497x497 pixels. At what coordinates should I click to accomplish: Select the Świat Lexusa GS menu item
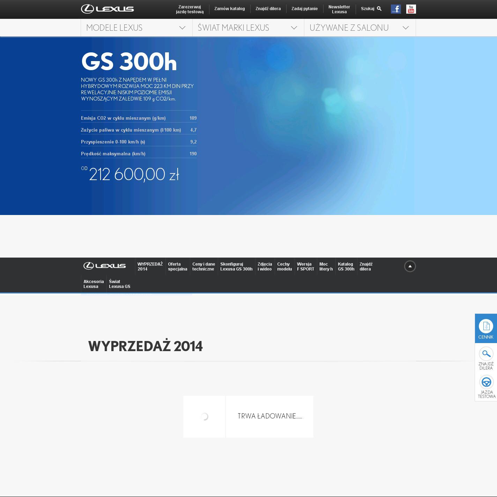120,284
